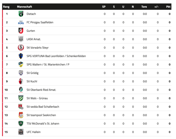This screenshot has height=139, width=176.
Task: Open the SV Oberbank Ried Amat. team link
Action: 41,90
